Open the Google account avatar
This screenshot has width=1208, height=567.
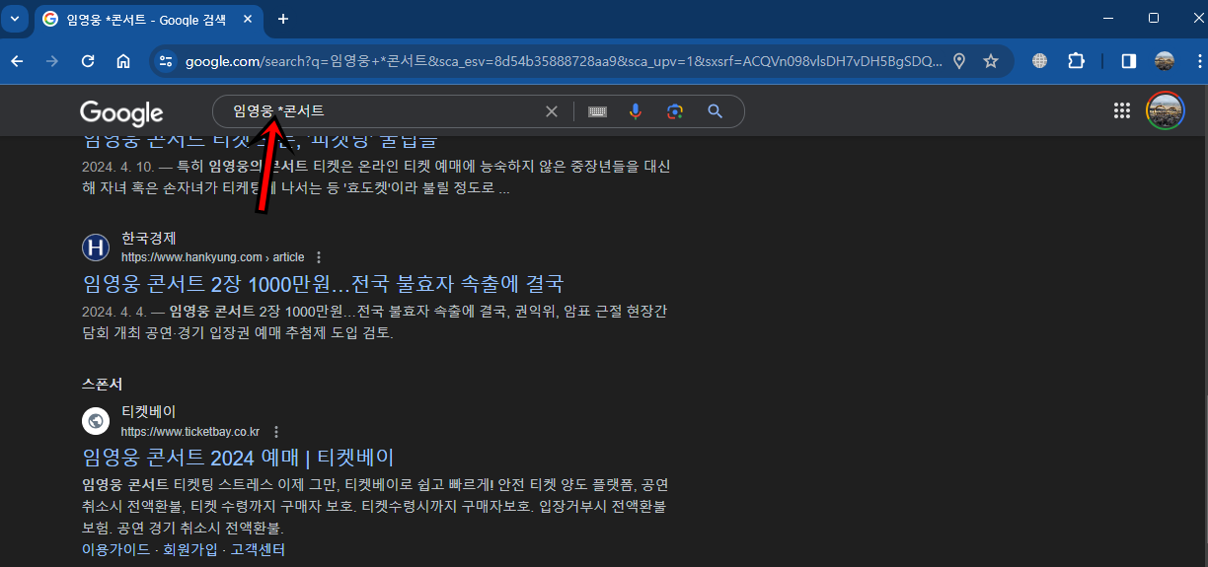[1165, 111]
